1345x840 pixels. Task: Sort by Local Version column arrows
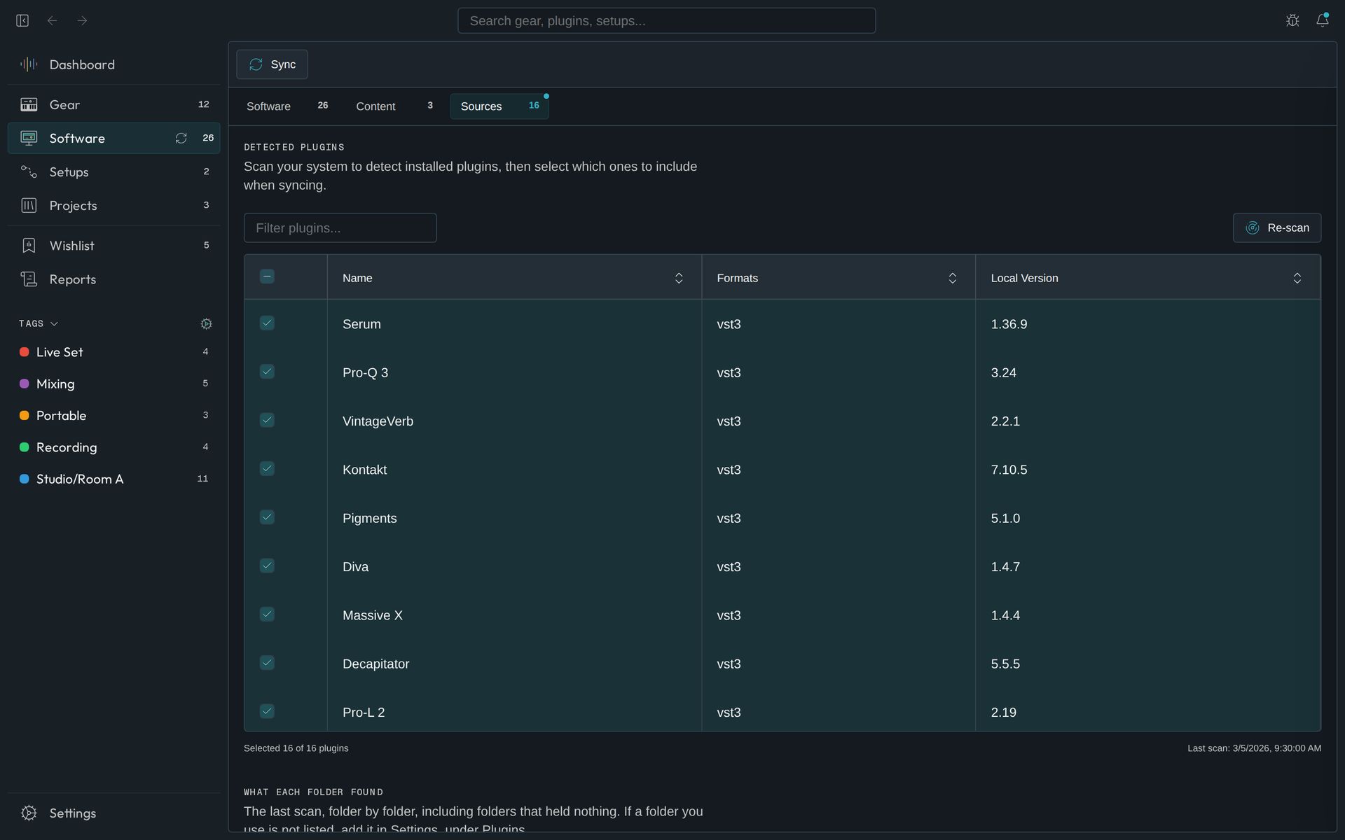point(1297,279)
